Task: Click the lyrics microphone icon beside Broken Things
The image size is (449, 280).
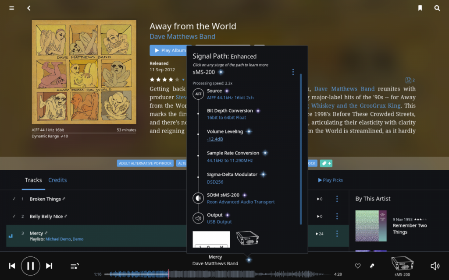Action: click(64, 199)
